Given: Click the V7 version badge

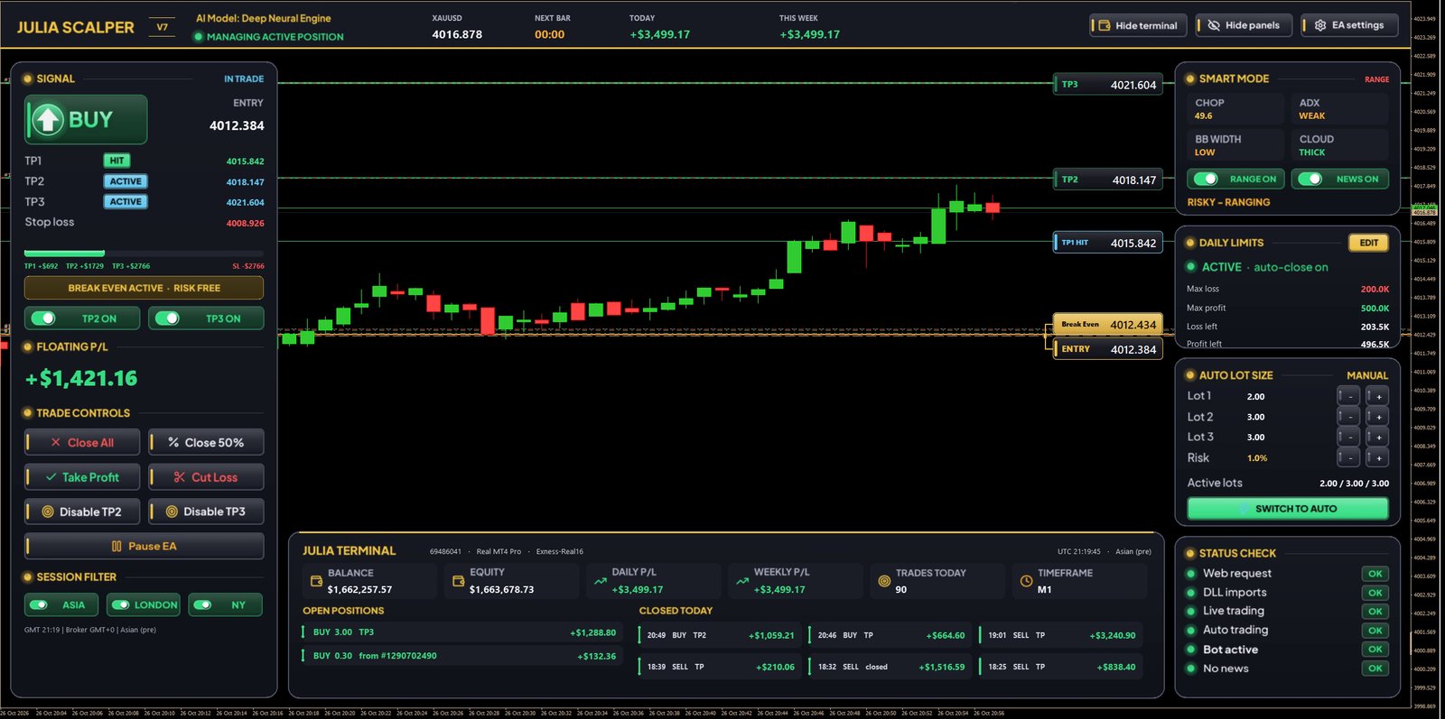Looking at the screenshot, I should (162, 27).
